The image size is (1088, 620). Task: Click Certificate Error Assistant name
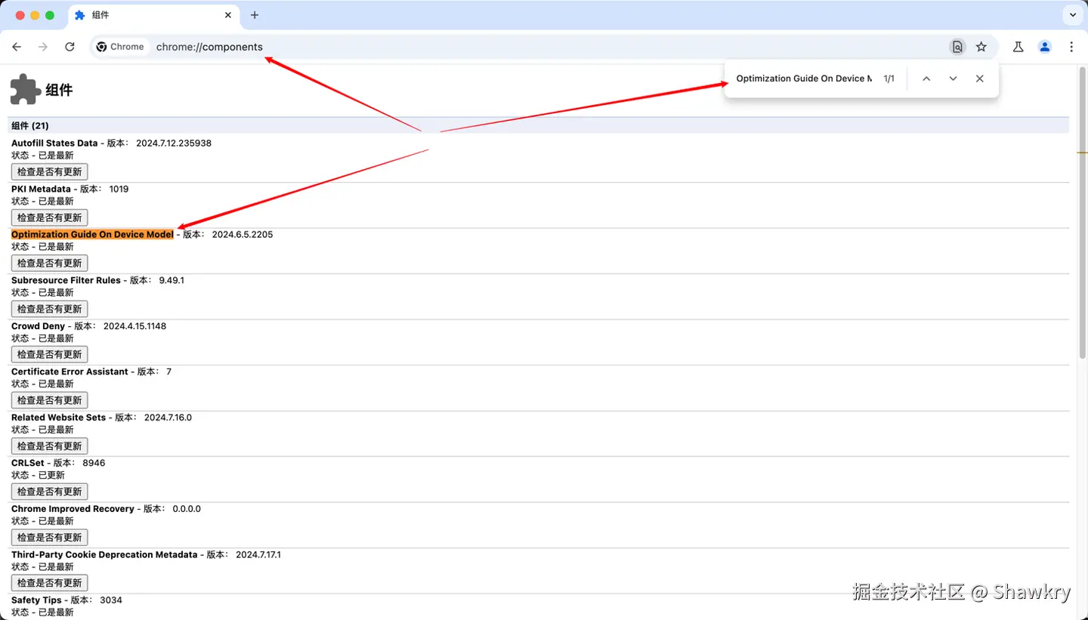pos(70,372)
